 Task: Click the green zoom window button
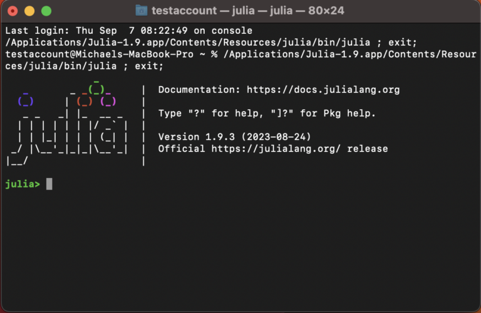tap(46, 11)
